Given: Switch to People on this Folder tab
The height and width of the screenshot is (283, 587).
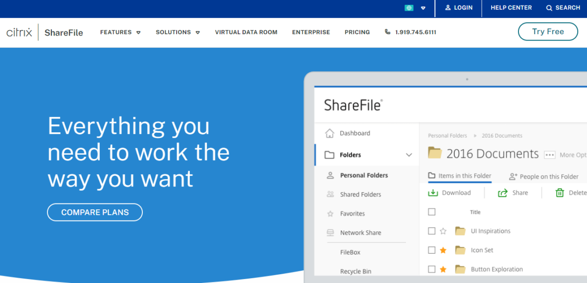Looking at the screenshot, I should tap(543, 177).
